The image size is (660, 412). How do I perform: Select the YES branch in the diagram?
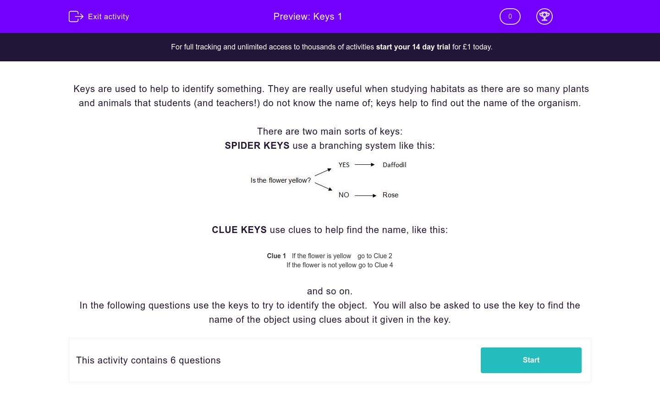coord(344,165)
